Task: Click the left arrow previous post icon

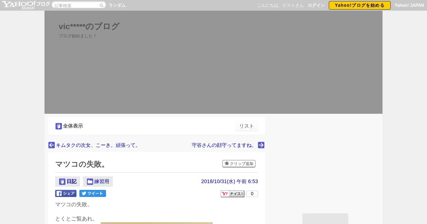Action: coord(52,145)
